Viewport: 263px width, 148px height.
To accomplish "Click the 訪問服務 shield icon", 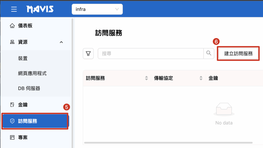I will tap(12, 121).
